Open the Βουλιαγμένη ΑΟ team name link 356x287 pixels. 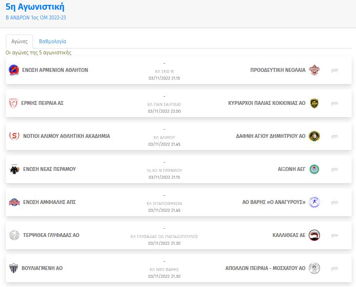[42, 268]
